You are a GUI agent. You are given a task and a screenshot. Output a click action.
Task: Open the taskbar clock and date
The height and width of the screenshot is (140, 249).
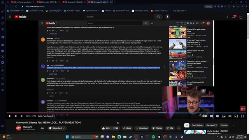[240, 137]
